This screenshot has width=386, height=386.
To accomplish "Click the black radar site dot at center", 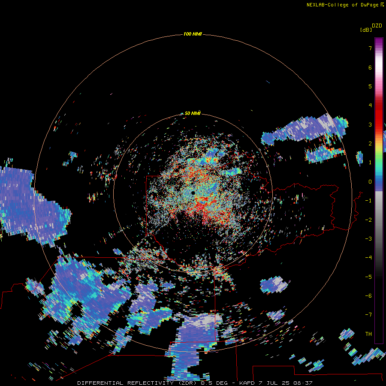I will point(193,193).
